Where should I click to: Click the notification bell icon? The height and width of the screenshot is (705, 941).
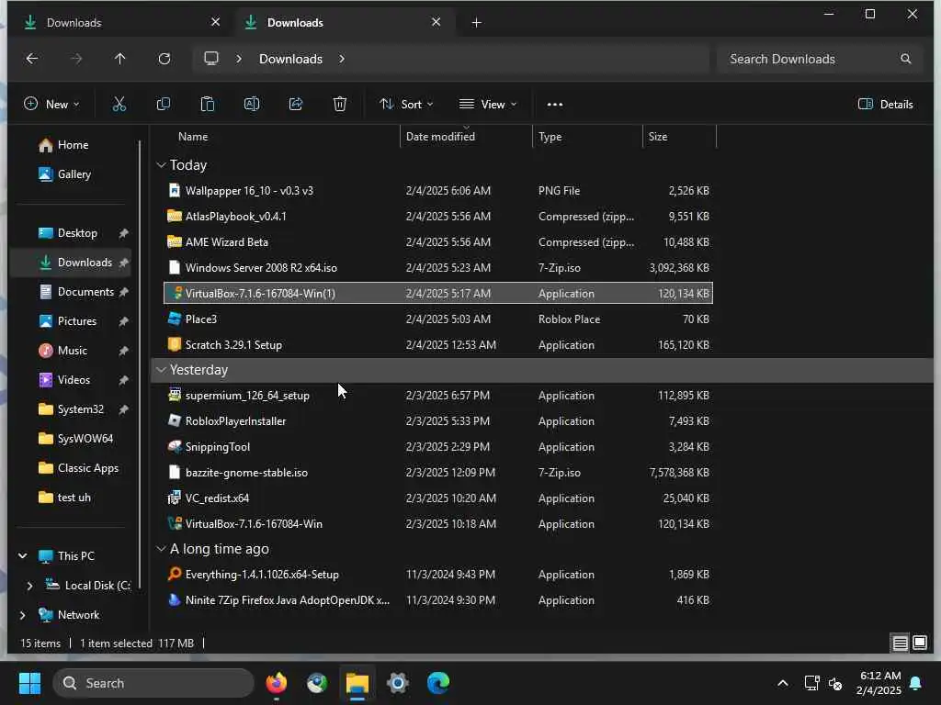(x=916, y=683)
